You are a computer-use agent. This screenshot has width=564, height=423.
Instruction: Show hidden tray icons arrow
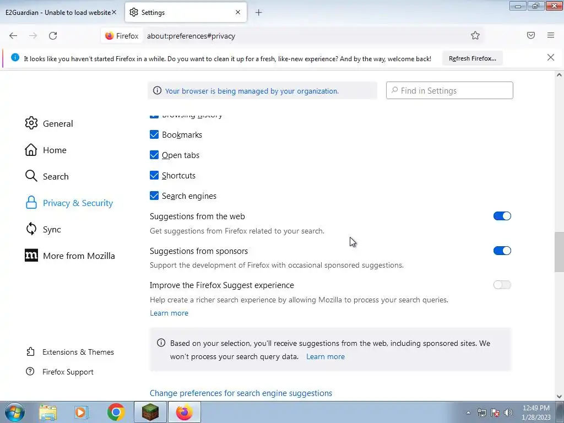468,413
